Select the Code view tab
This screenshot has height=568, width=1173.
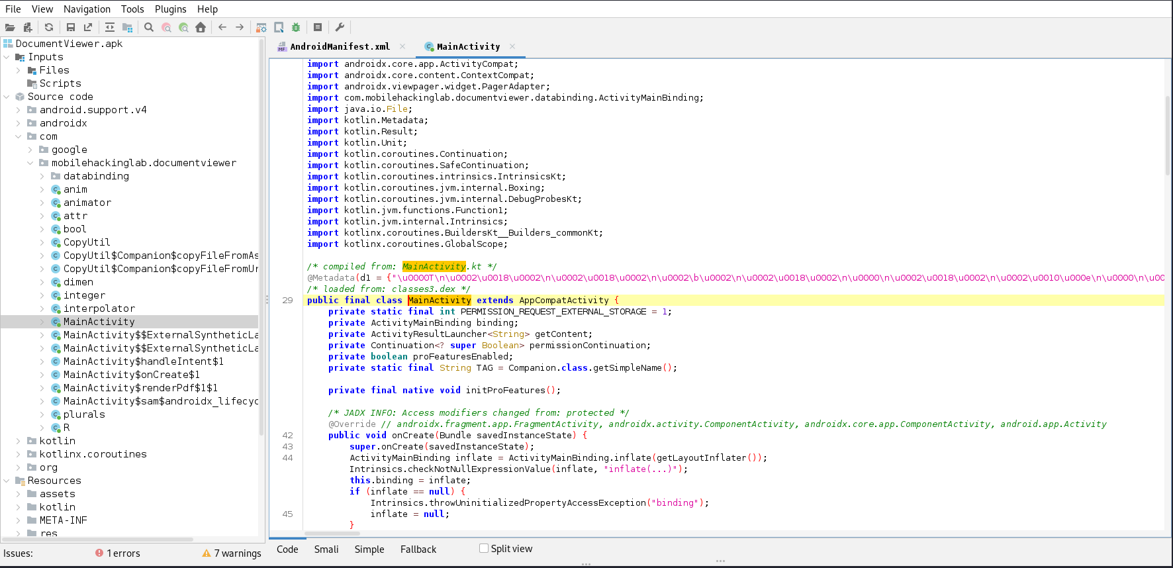(287, 549)
